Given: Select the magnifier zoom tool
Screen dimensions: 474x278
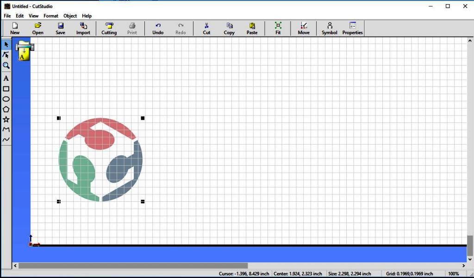Looking at the screenshot, I should click(x=6, y=66).
